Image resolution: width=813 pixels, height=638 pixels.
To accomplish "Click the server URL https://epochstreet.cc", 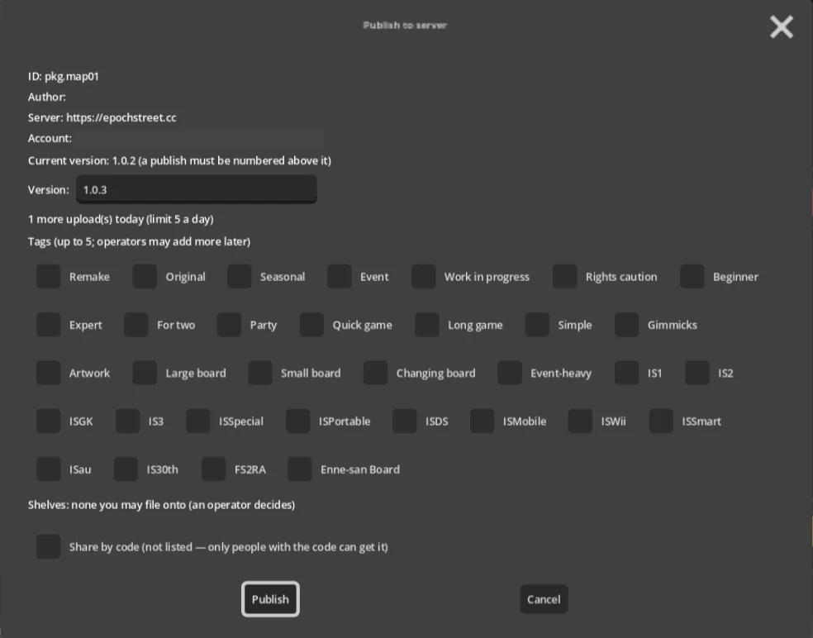I will click(x=121, y=117).
